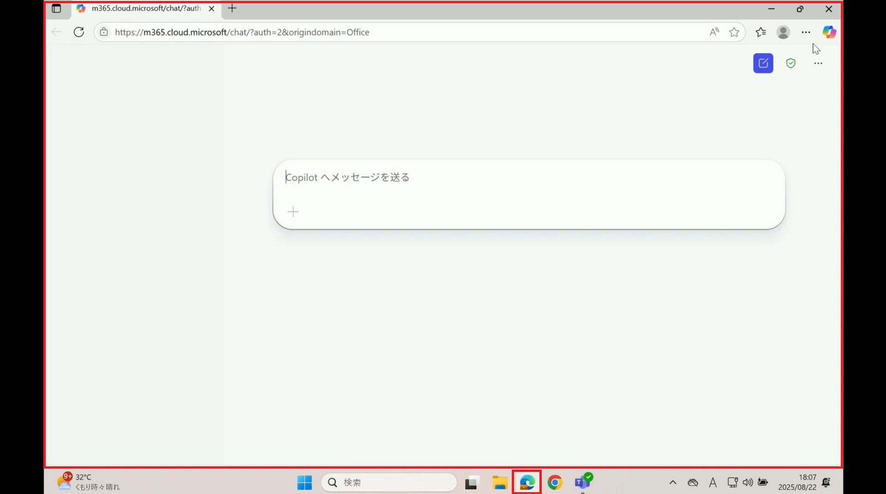View site information lock icon
Viewport: 886px width, 494px height.
pyautogui.click(x=104, y=32)
